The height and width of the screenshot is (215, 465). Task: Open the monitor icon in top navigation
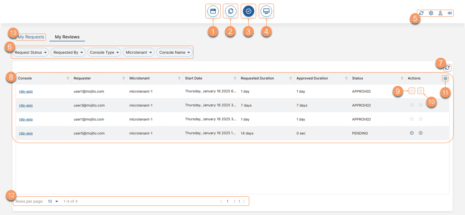point(266,11)
